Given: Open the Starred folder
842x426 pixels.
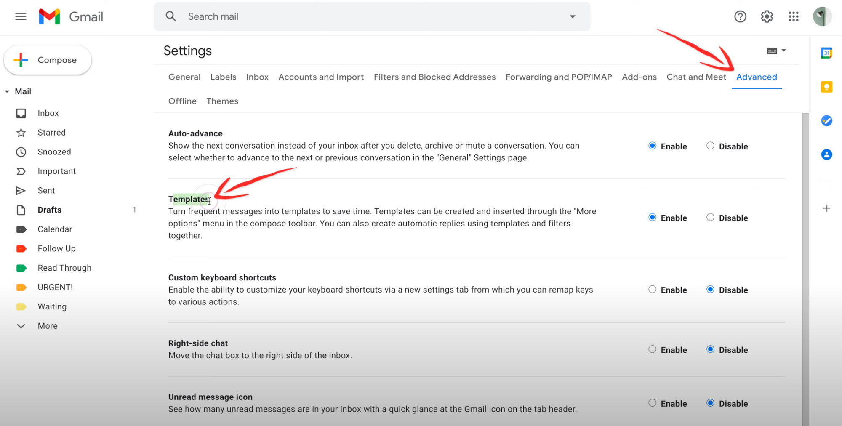Looking at the screenshot, I should tap(51, 133).
